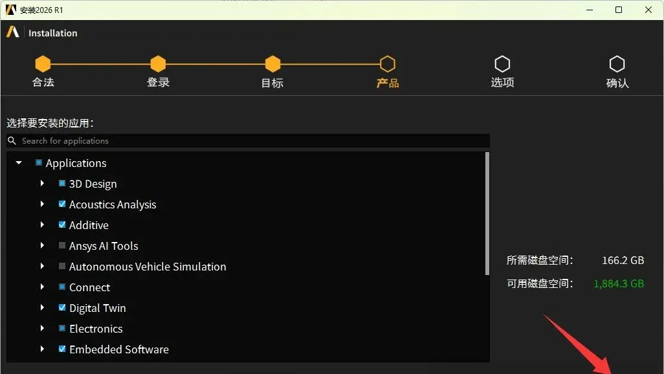Select the Additive row label
This screenshot has height=374, width=664.
pyautogui.click(x=89, y=225)
